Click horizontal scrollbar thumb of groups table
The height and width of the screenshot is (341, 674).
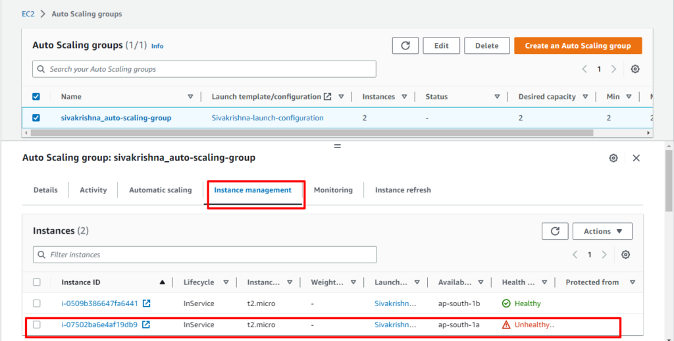click(311, 133)
